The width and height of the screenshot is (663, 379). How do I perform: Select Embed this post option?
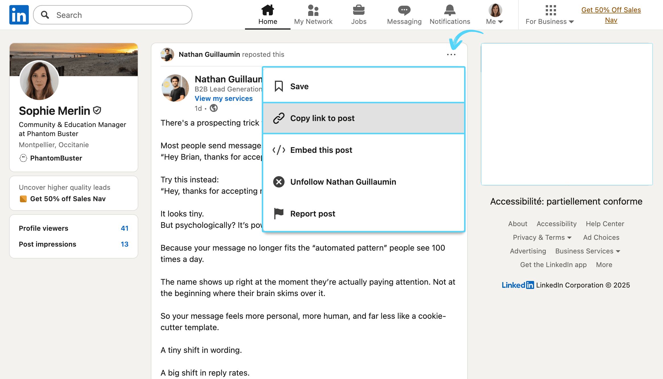point(364,150)
